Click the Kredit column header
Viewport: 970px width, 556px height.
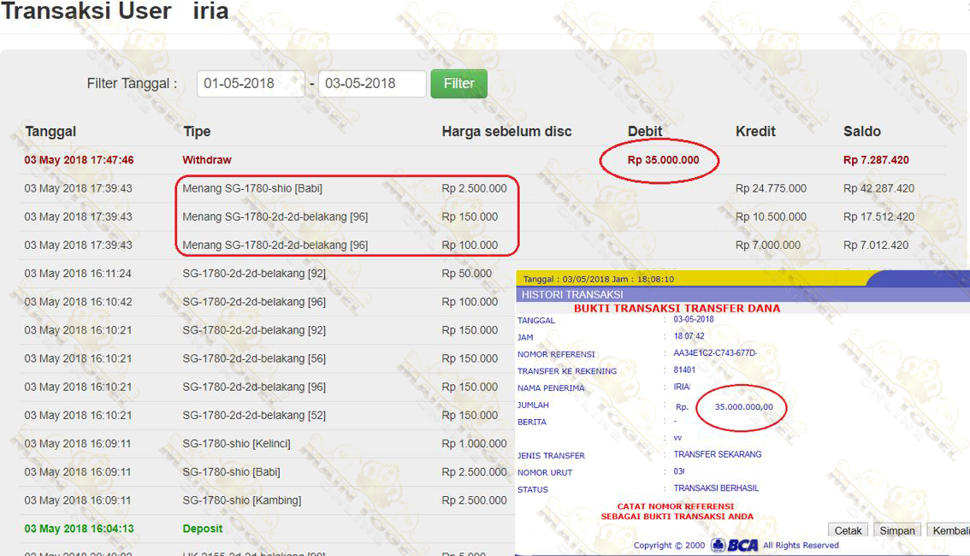point(755,131)
